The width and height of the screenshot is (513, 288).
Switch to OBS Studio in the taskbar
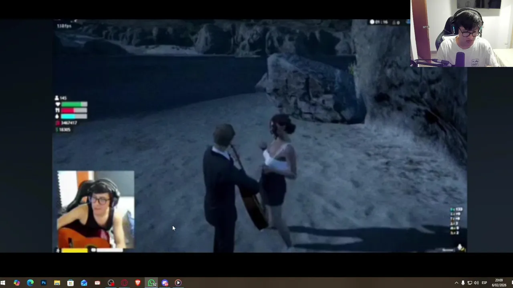[x=111, y=283]
